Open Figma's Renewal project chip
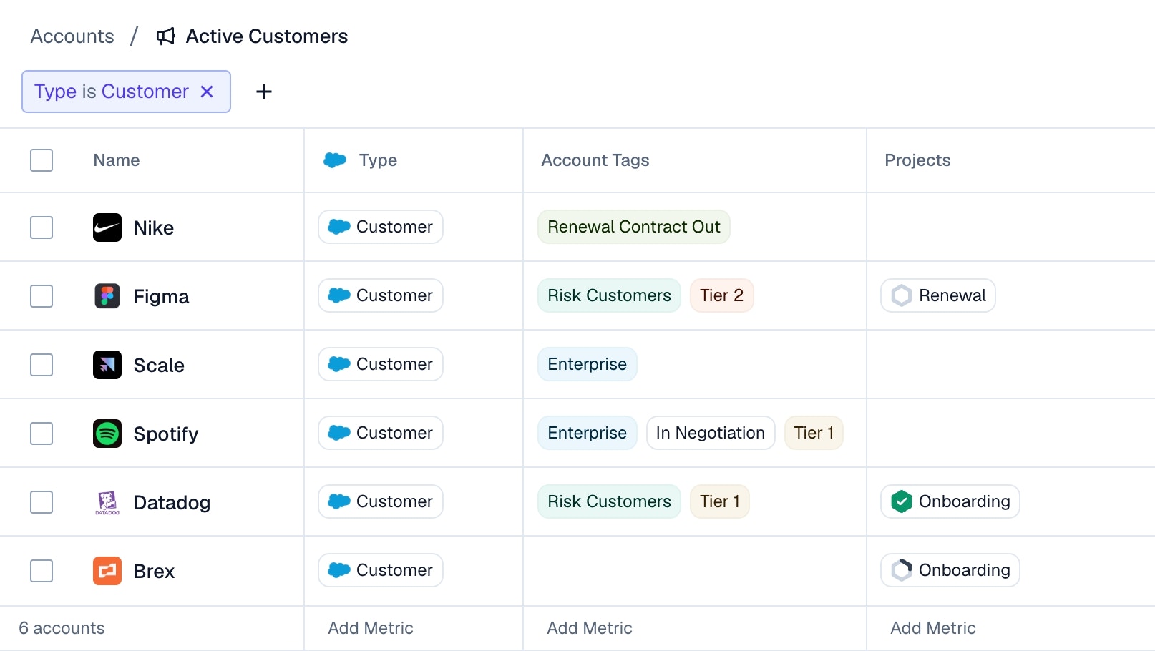 click(x=938, y=295)
